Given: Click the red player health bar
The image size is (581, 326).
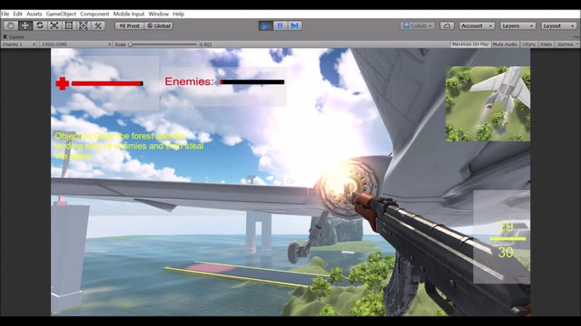Looking at the screenshot, I should click(x=107, y=83).
